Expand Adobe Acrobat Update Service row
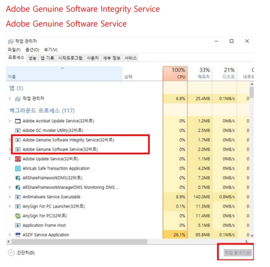The height and width of the screenshot is (267, 270). [x=10, y=121]
